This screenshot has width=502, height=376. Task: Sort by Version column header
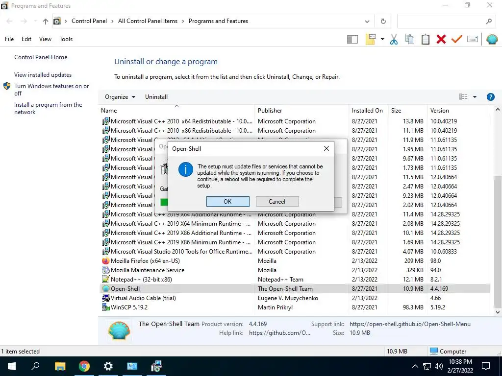click(x=458, y=111)
